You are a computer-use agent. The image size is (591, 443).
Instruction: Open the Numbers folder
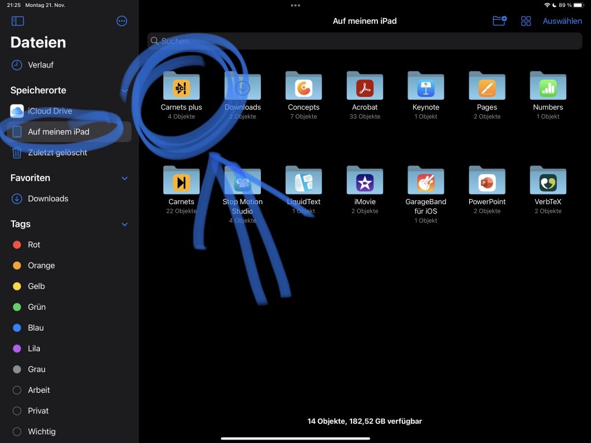coord(548,95)
